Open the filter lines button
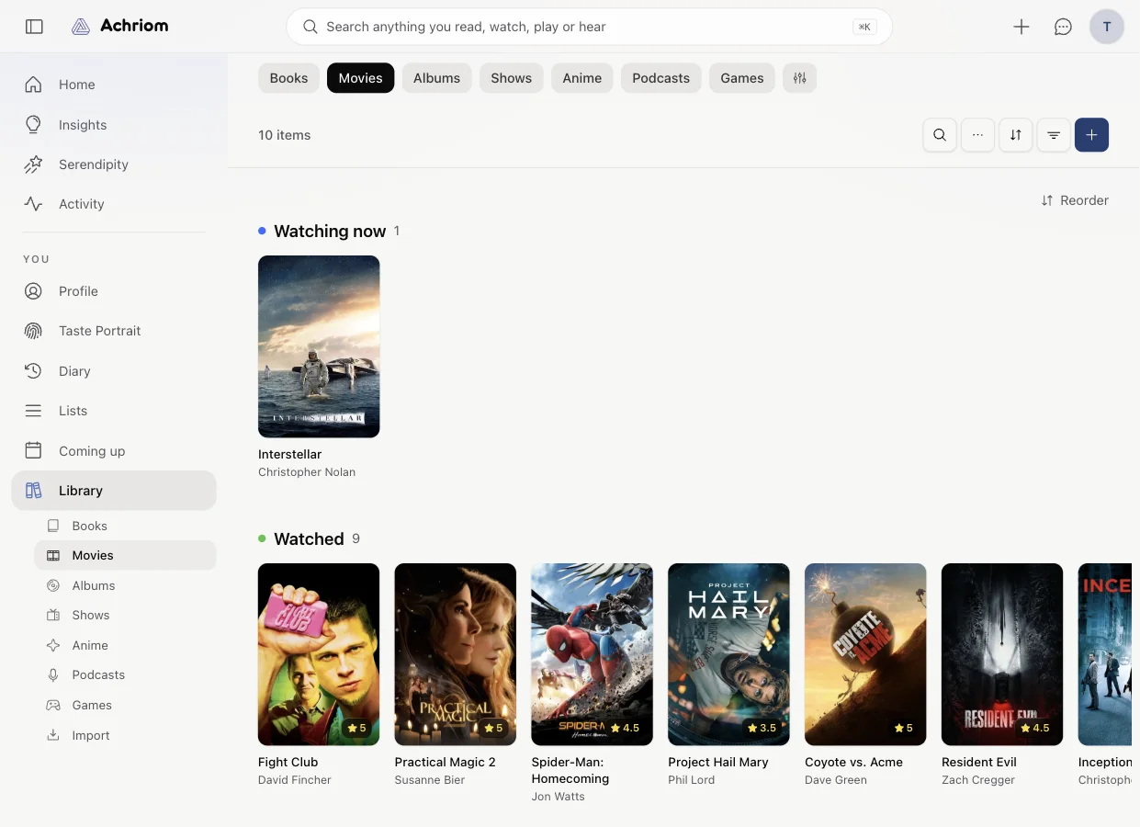 coord(1054,135)
